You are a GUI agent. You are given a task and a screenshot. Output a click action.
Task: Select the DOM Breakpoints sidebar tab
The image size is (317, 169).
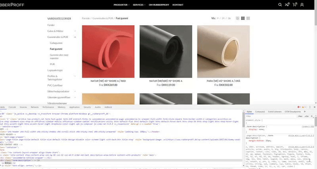click(x=292, y=111)
